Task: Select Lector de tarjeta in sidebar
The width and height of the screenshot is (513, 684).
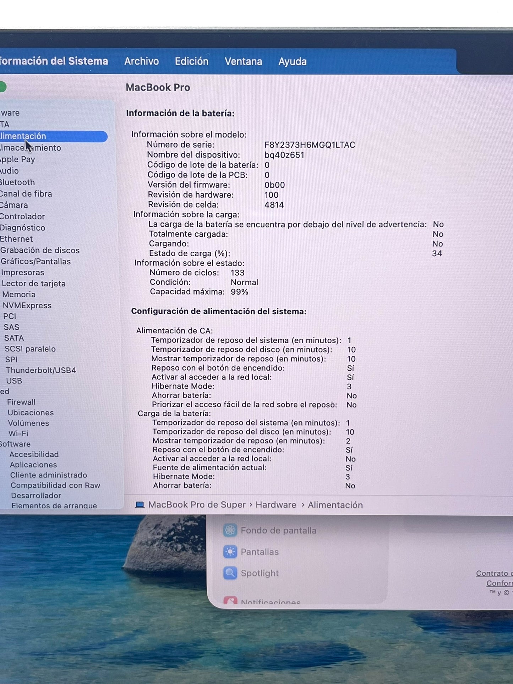Action: pyautogui.click(x=34, y=283)
